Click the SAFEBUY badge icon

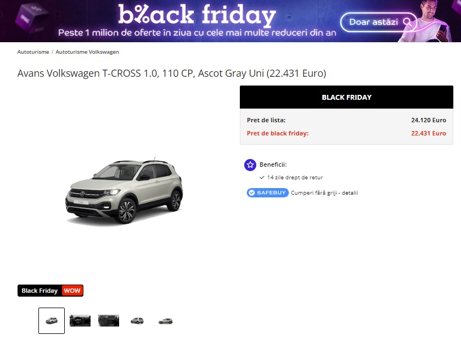(268, 193)
